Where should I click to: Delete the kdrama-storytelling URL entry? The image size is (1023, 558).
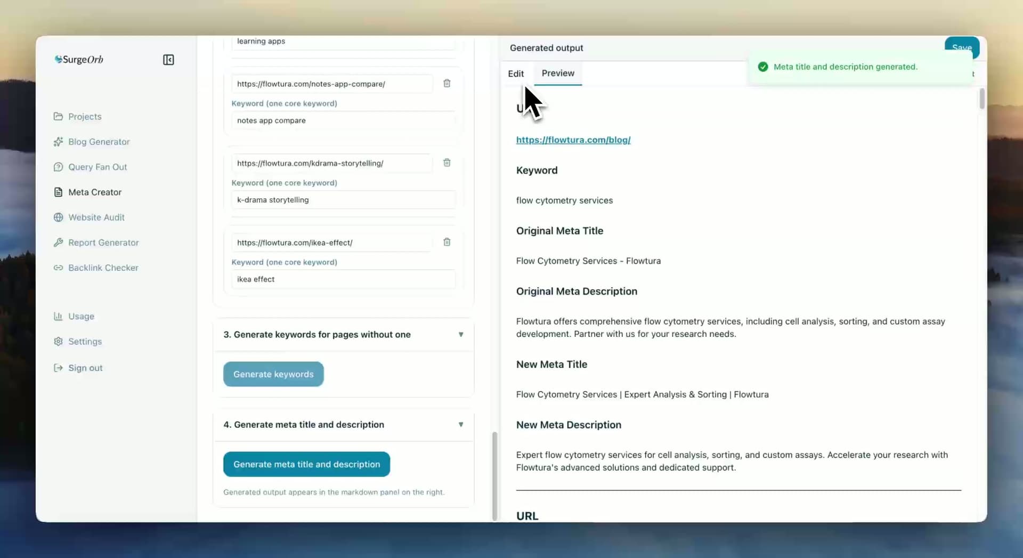[x=447, y=163]
